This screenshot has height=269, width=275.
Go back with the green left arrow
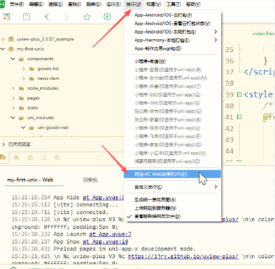[x=47, y=17]
